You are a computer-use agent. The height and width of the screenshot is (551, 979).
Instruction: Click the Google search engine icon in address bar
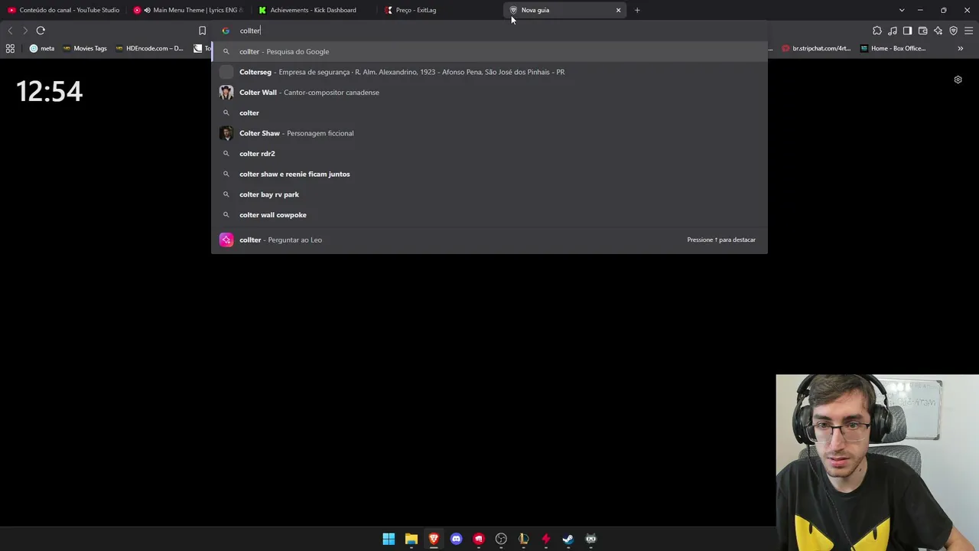point(226,31)
